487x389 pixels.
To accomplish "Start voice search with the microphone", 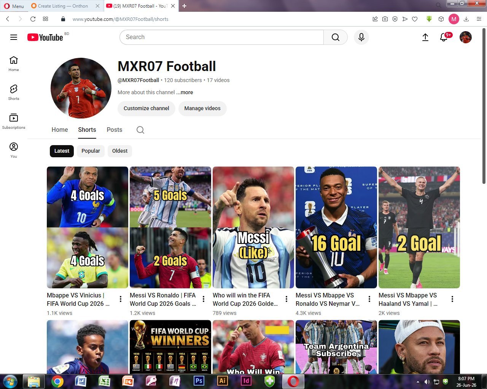I will point(361,37).
